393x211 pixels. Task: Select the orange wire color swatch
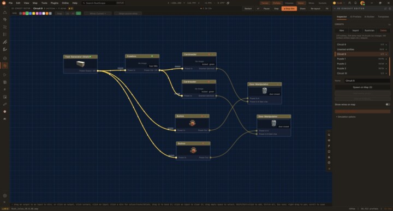coord(47,13)
